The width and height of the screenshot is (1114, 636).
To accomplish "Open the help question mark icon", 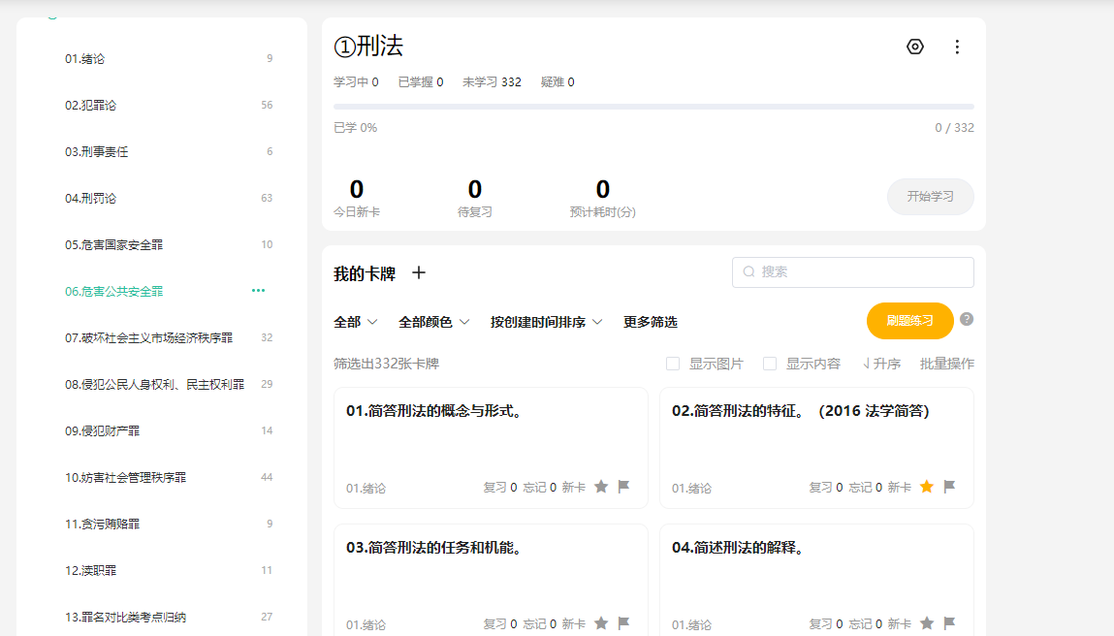I will (967, 319).
